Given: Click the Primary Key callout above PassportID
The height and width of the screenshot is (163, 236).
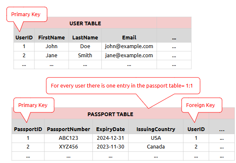Looking at the screenshot, I should tap(34, 105).
